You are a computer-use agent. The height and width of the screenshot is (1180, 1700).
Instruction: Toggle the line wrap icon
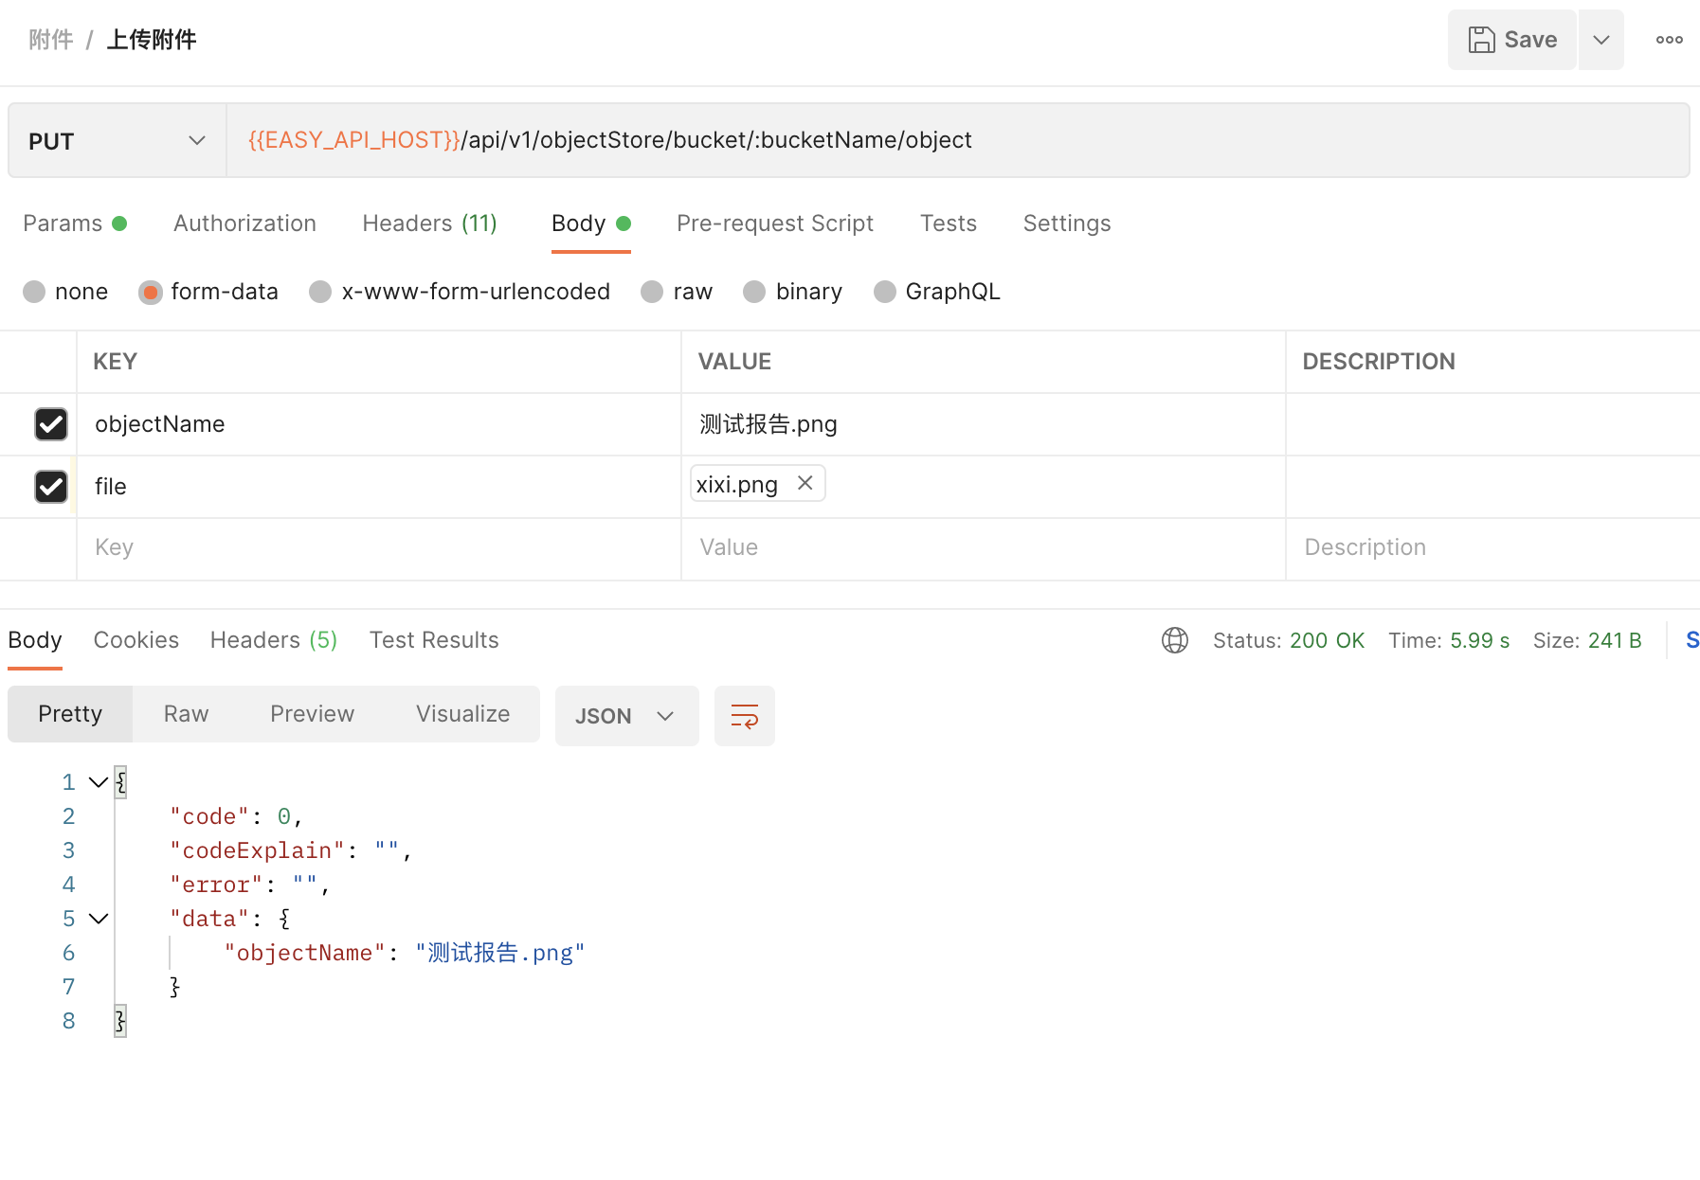click(744, 716)
